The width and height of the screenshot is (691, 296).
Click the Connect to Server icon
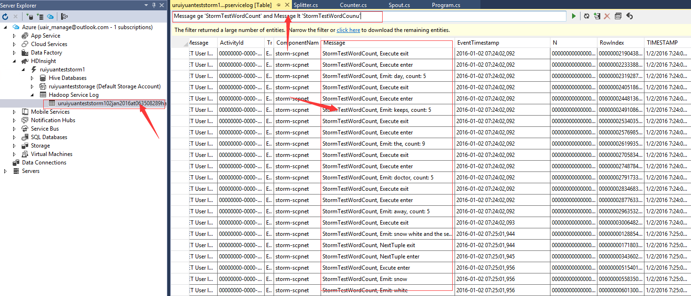point(40,16)
